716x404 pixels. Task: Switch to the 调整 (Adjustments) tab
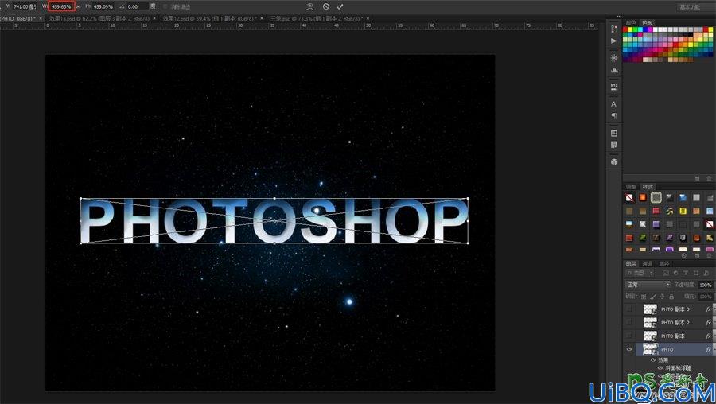pos(631,187)
